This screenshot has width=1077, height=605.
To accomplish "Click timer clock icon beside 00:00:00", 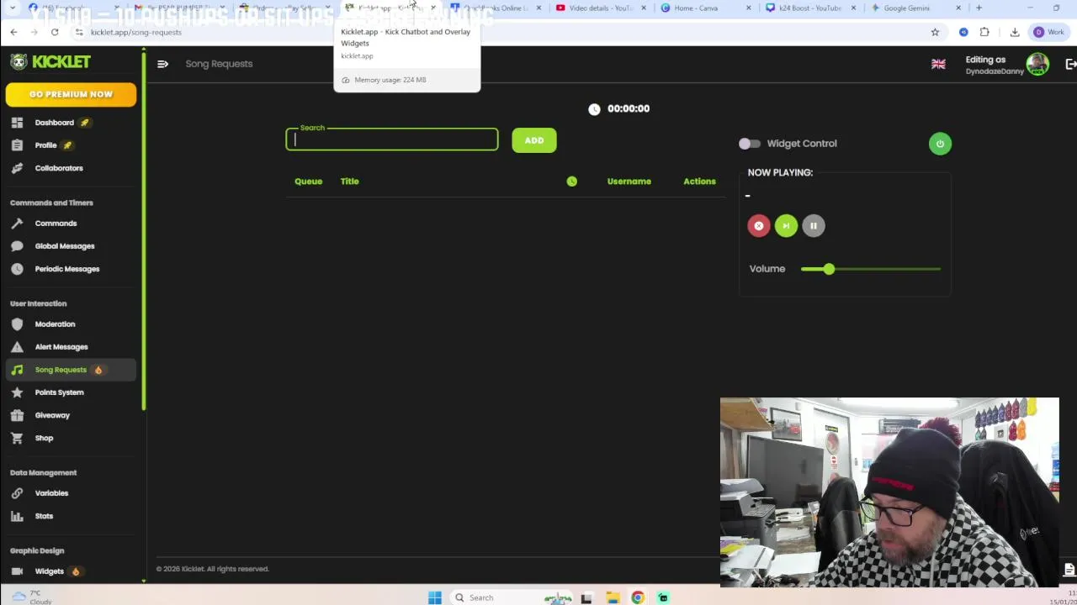I will (x=594, y=109).
